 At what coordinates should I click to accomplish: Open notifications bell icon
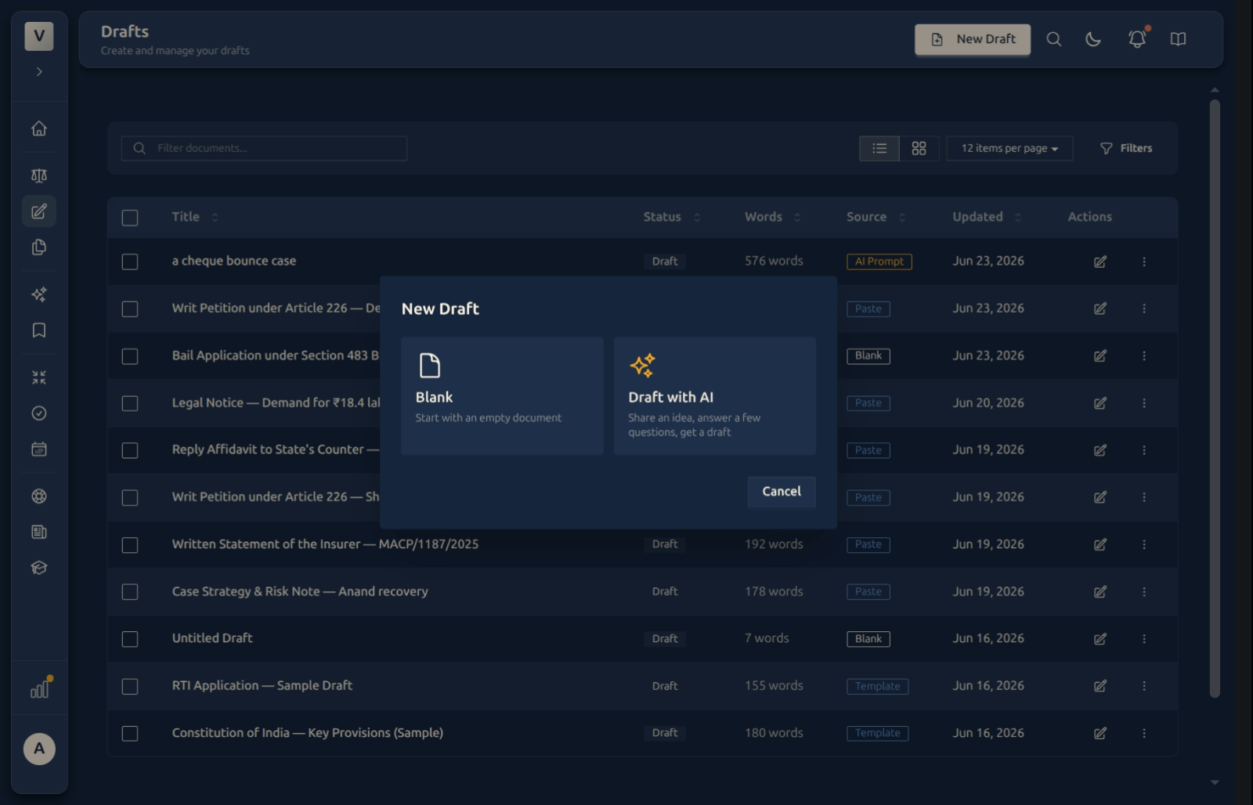click(1137, 39)
